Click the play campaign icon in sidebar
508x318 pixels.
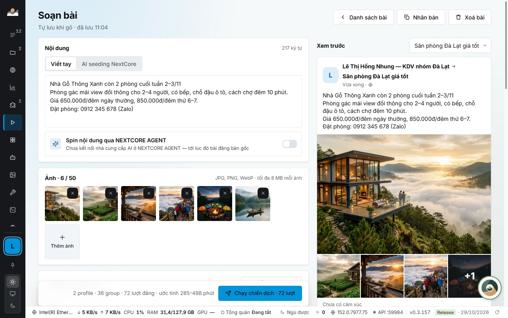[x=13, y=122]
